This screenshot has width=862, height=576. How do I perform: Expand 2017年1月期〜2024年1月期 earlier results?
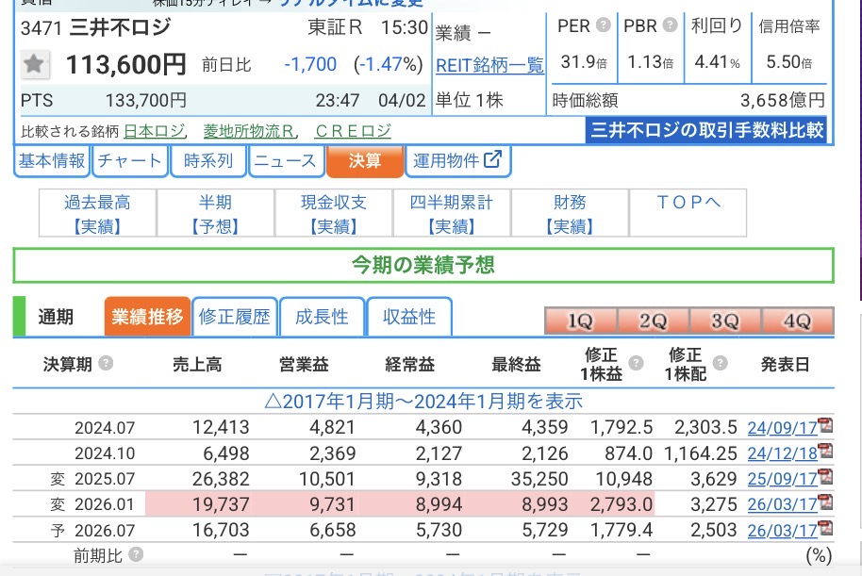click(x=423, y=401)
